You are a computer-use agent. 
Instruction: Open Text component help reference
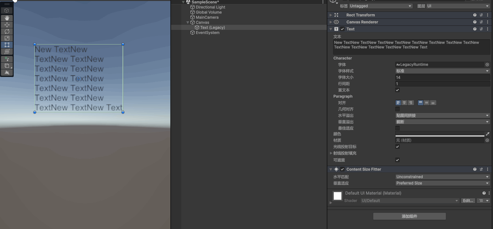coord(475,29)
